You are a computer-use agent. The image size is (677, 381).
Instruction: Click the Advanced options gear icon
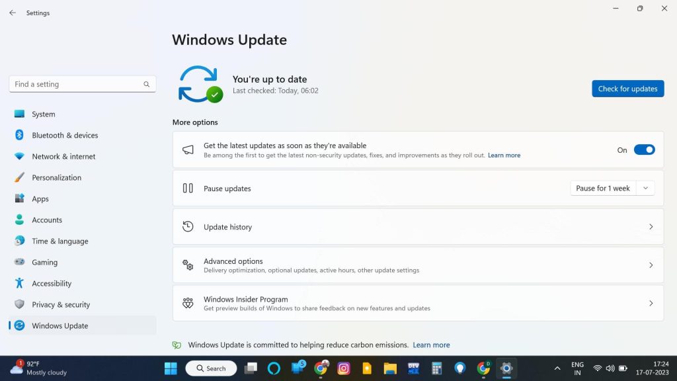click(188, 265)
